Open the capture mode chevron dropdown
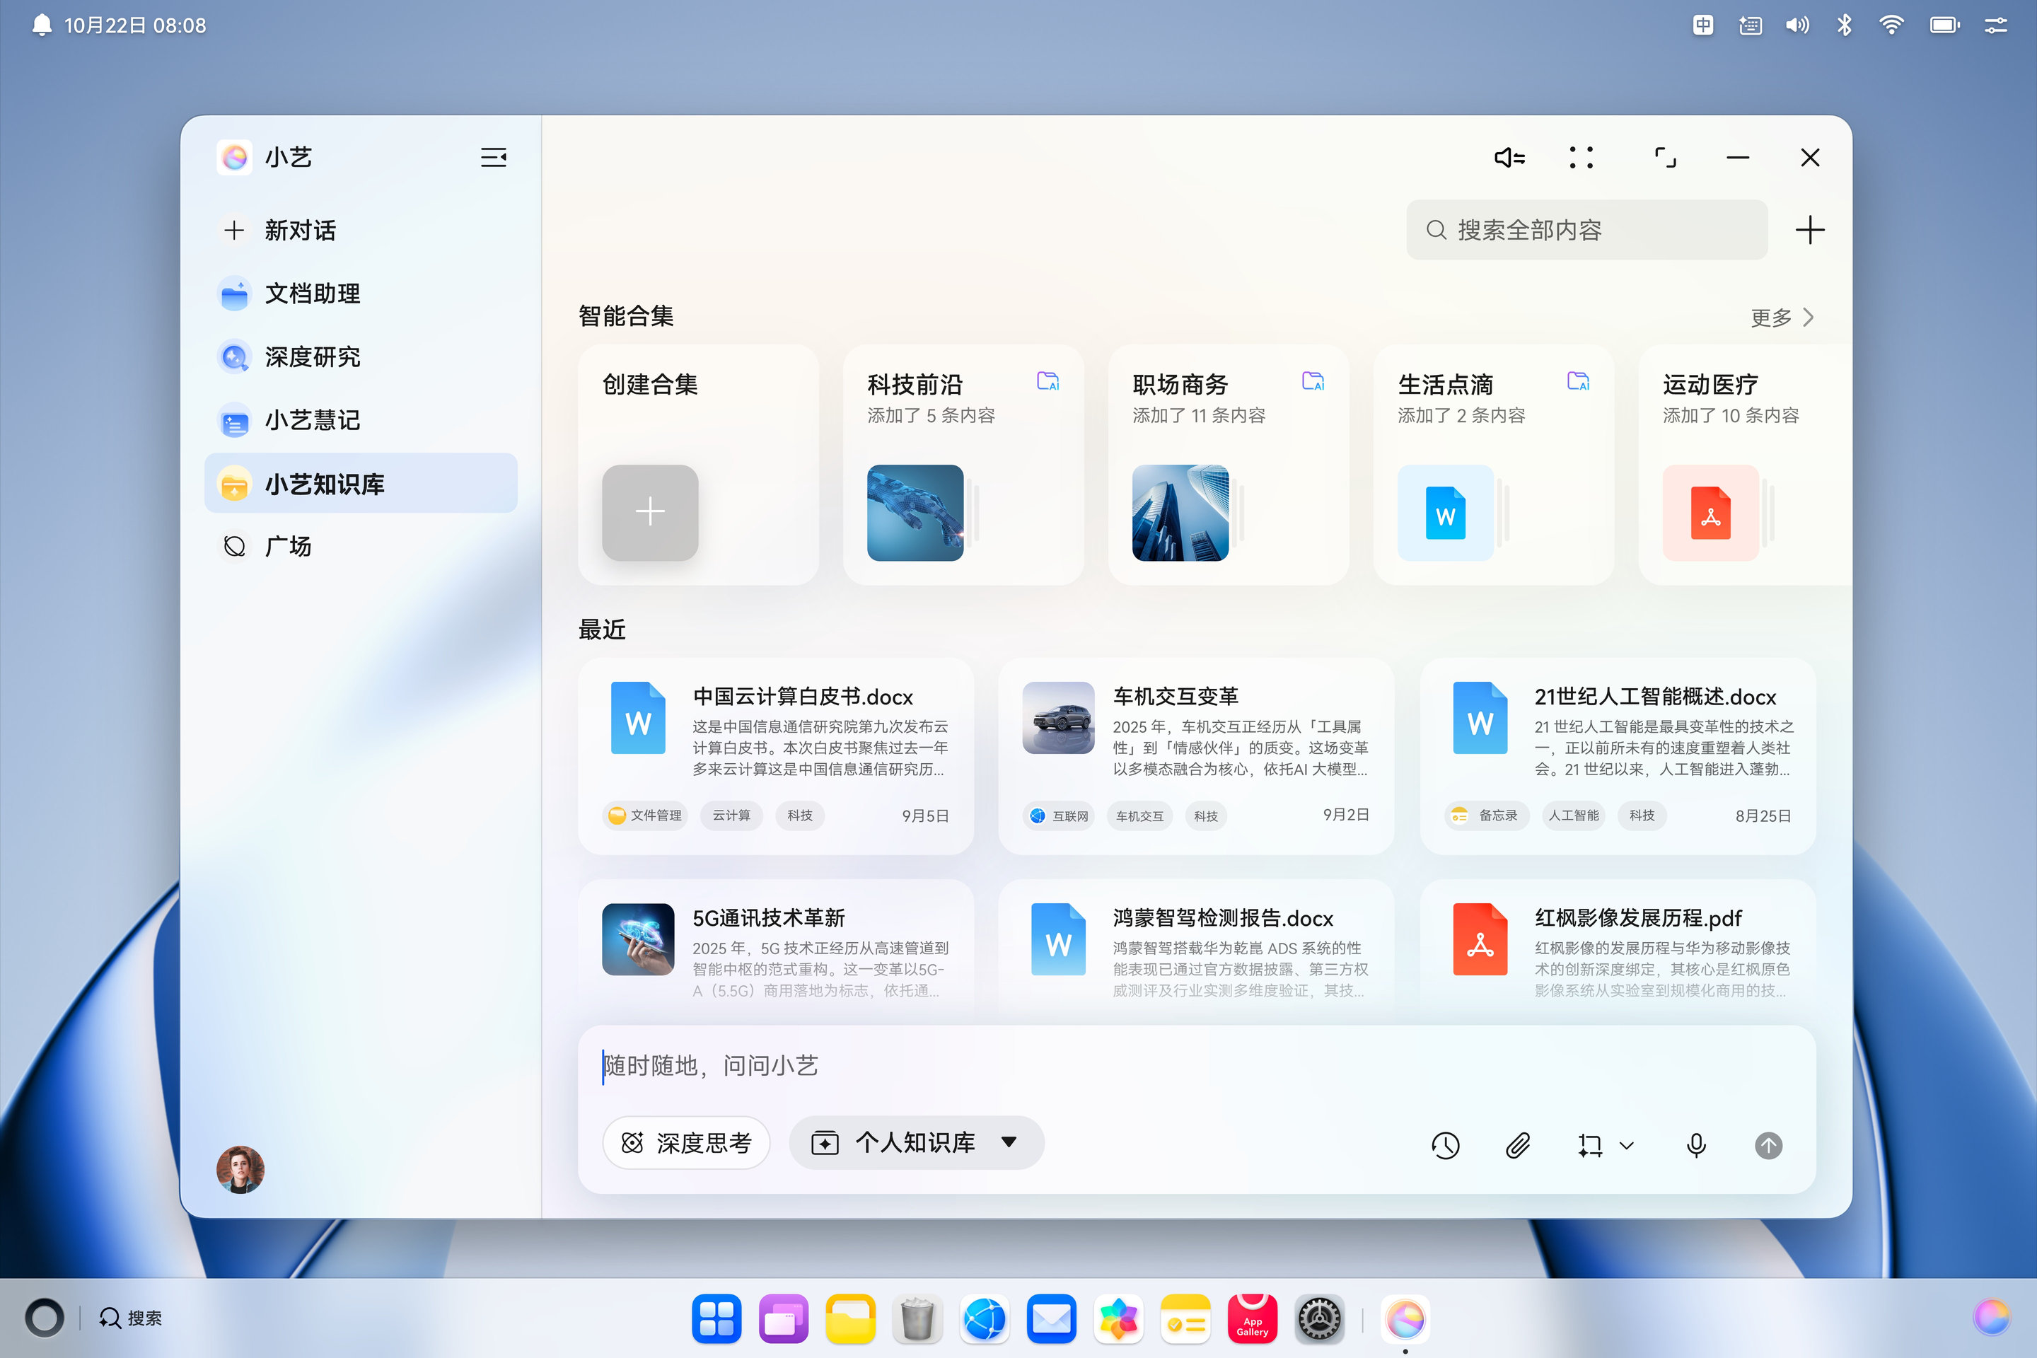This screenshot has width=2037, height=1358. tap(1627, 1145)
